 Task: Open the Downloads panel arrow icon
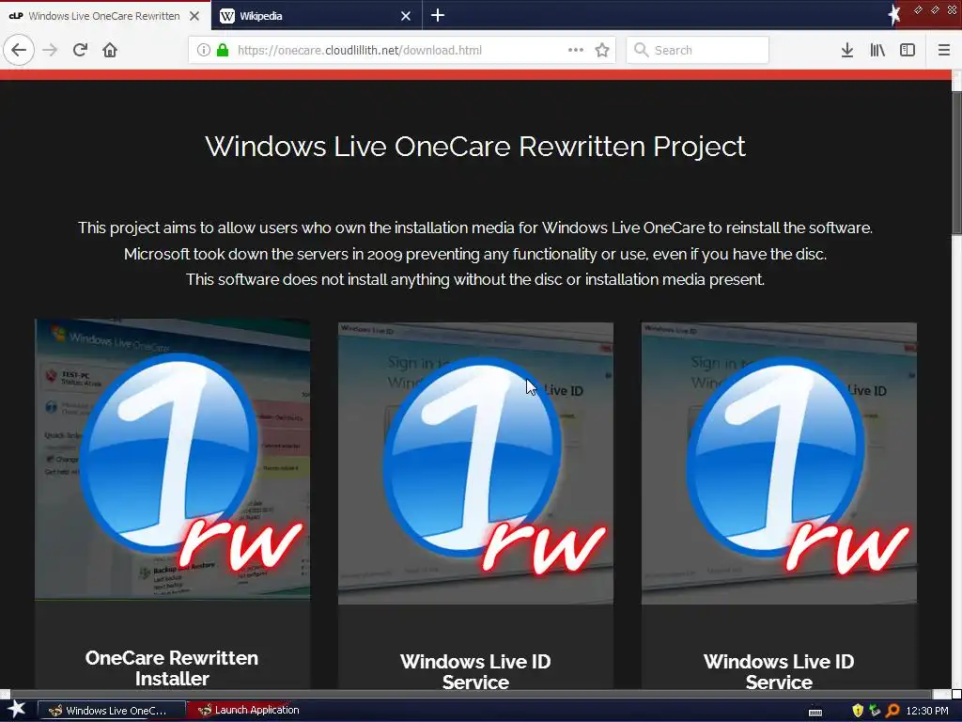pos(847,50)
